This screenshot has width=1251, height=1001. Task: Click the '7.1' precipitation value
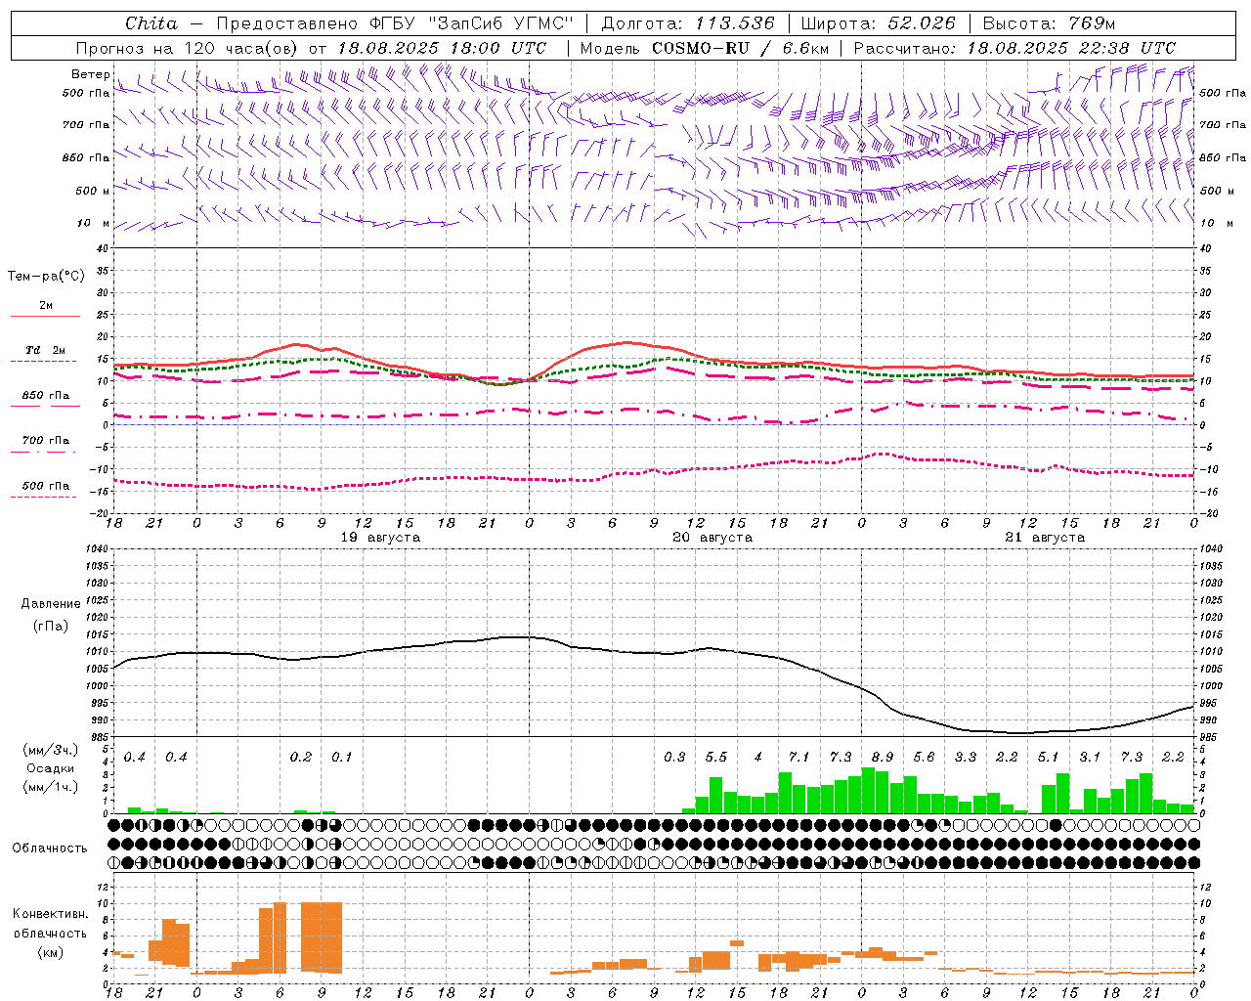[799, 758]
